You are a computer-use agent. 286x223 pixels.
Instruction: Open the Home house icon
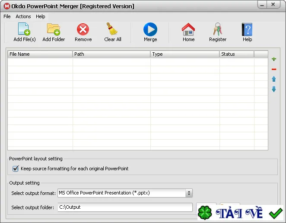point(188,29)
